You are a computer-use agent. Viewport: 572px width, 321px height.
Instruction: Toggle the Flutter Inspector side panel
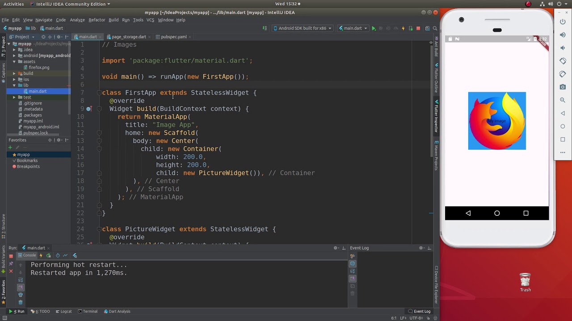point(437,116)
